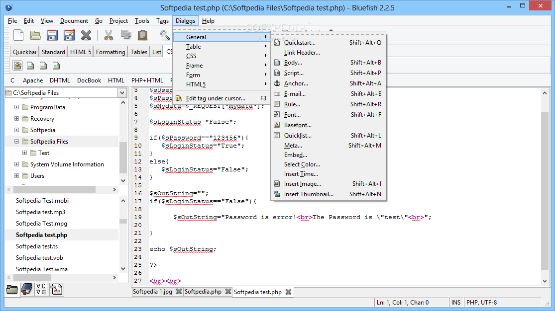Open the snippets icon in sidebar
The image size is (555, 311).
point(56,290)
